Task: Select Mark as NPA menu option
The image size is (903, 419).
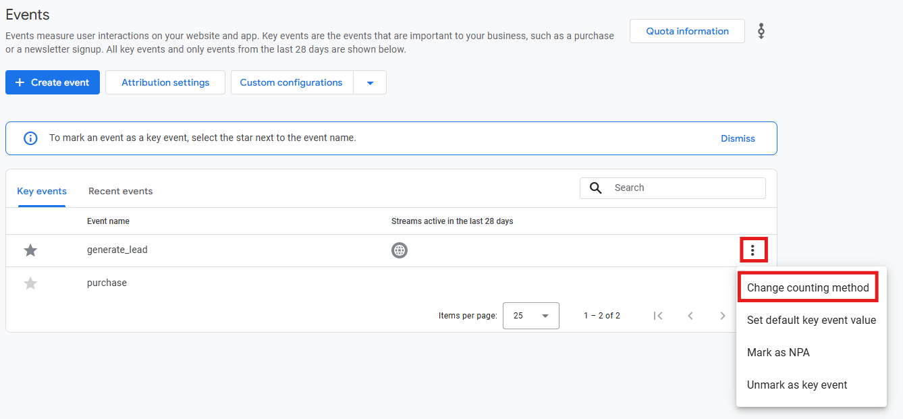Action: (x=811, y=353)
